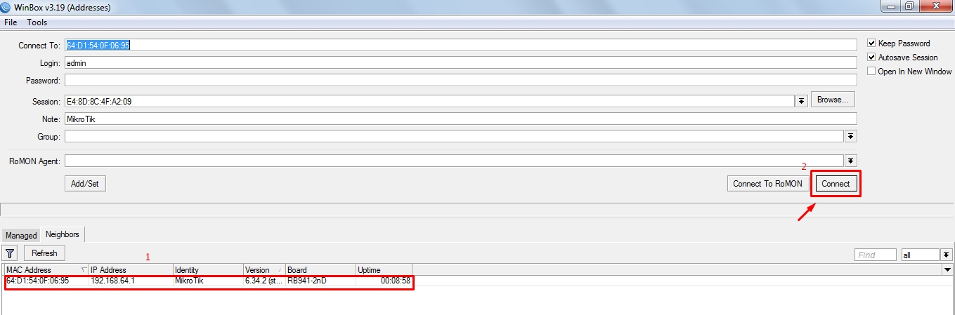Click the Refresh button
955x315 pixels.
pos(45,253)
